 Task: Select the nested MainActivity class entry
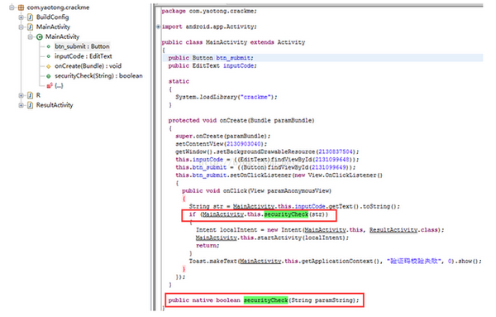coord(62,36)
